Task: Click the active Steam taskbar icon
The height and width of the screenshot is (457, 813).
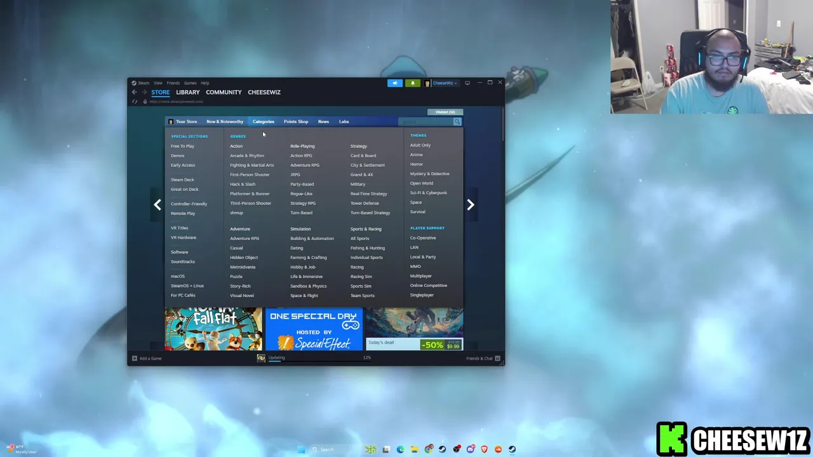Action: coord(512,449)
